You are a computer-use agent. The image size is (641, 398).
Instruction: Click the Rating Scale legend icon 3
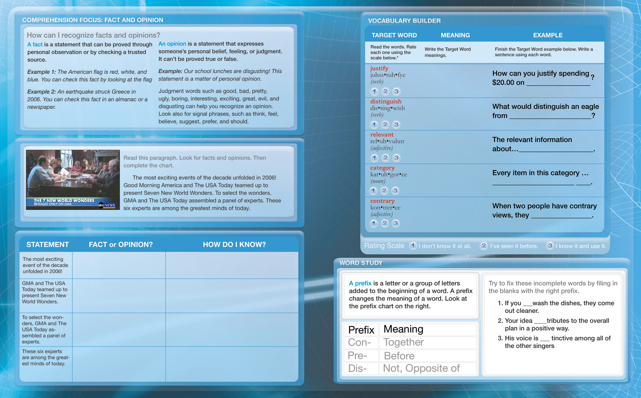[x=550, y=246]
